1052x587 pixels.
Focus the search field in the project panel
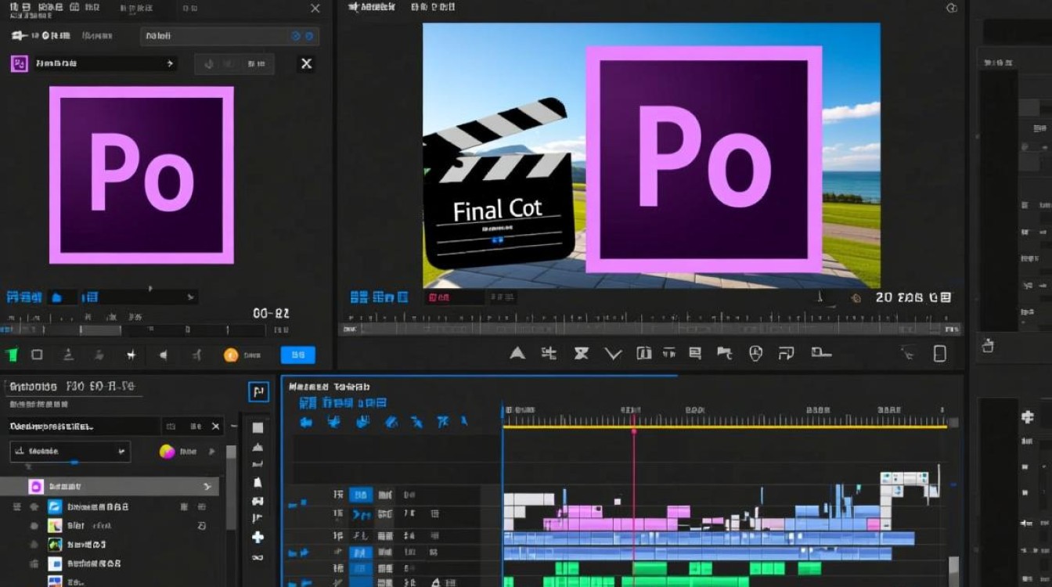[84, 427]
